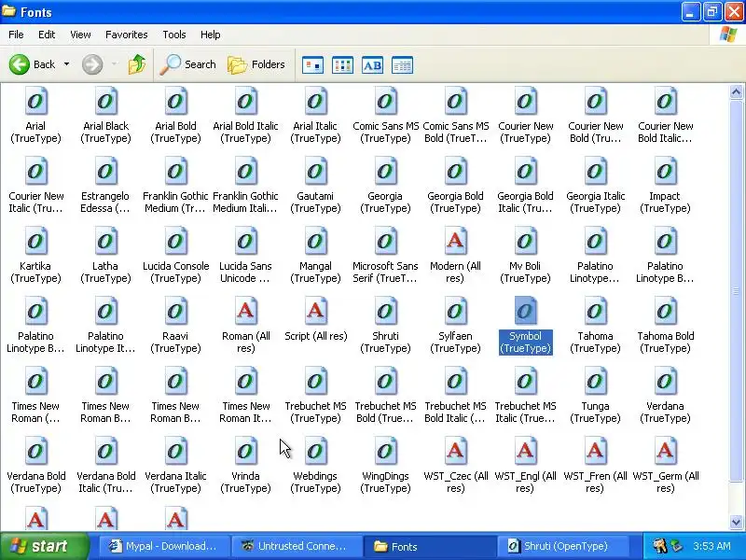
Task: Select the Vrinda font icon
Action: click(x=246, y=451)
